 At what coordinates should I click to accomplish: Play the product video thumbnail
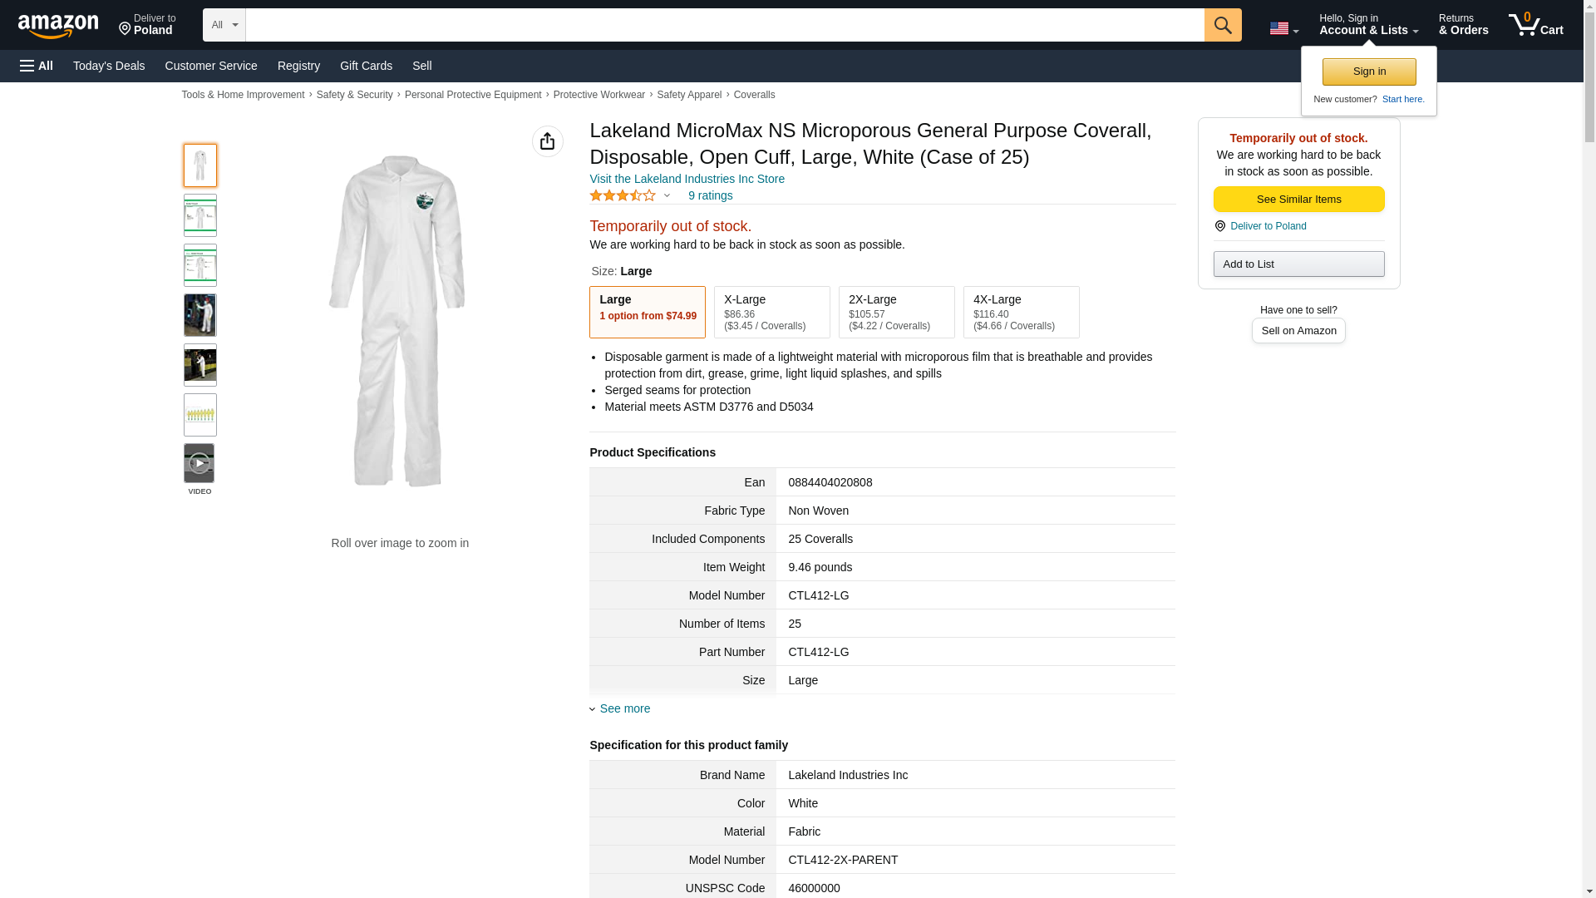click(x=199, y=463)
